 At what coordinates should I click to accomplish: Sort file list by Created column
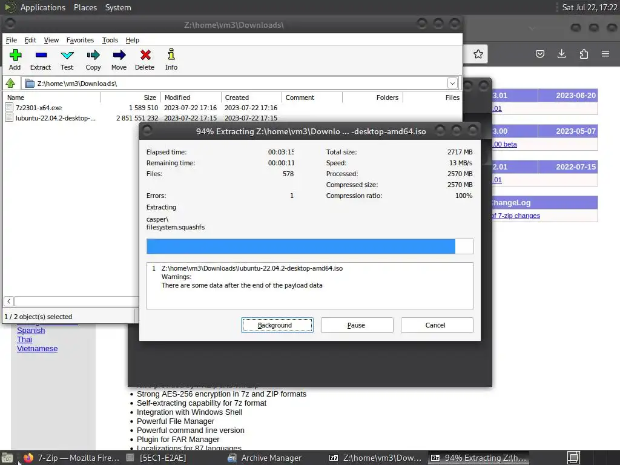pos(251,97)
